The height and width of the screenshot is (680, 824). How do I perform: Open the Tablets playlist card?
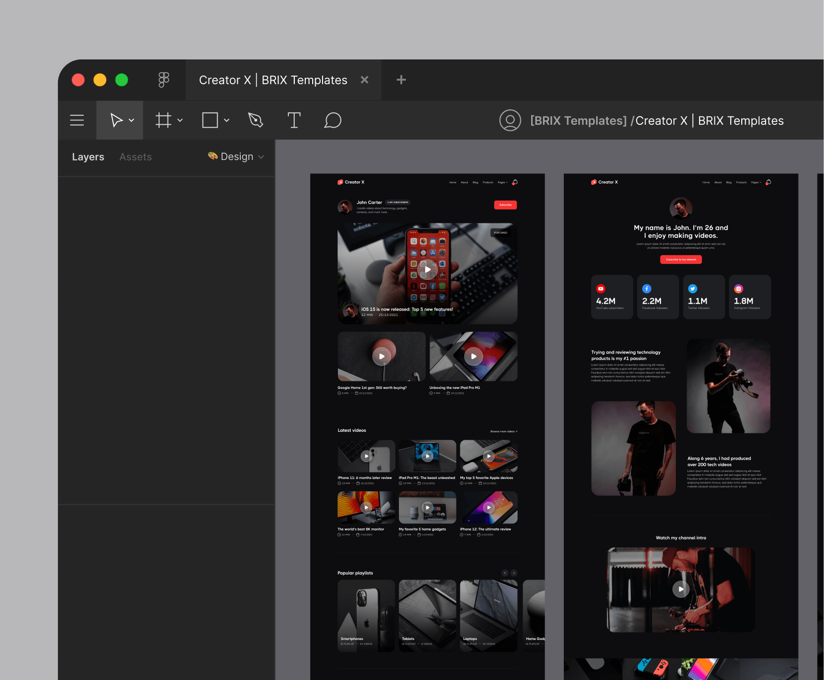pyautogui.click(x=428, y=616)
